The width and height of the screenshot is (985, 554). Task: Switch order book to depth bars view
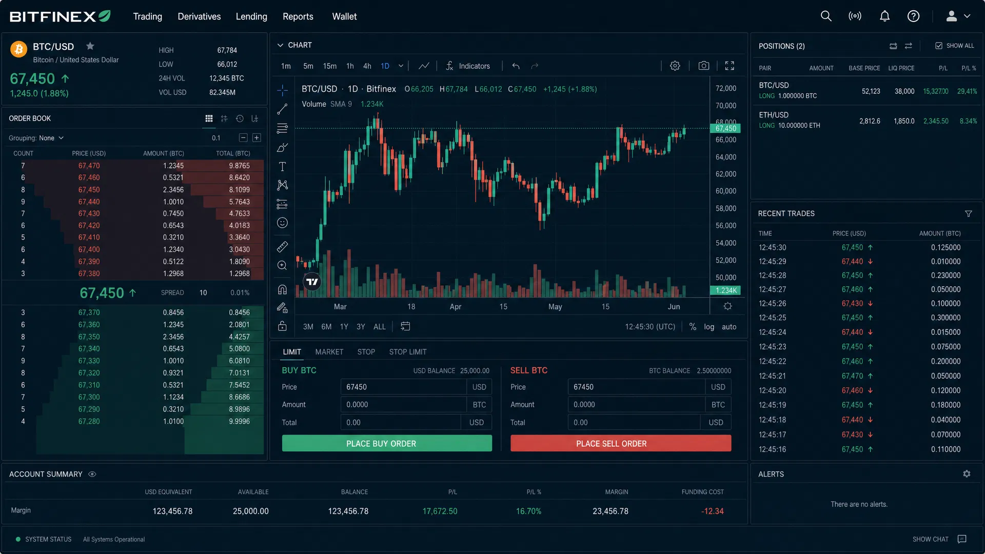click(224, 118)
